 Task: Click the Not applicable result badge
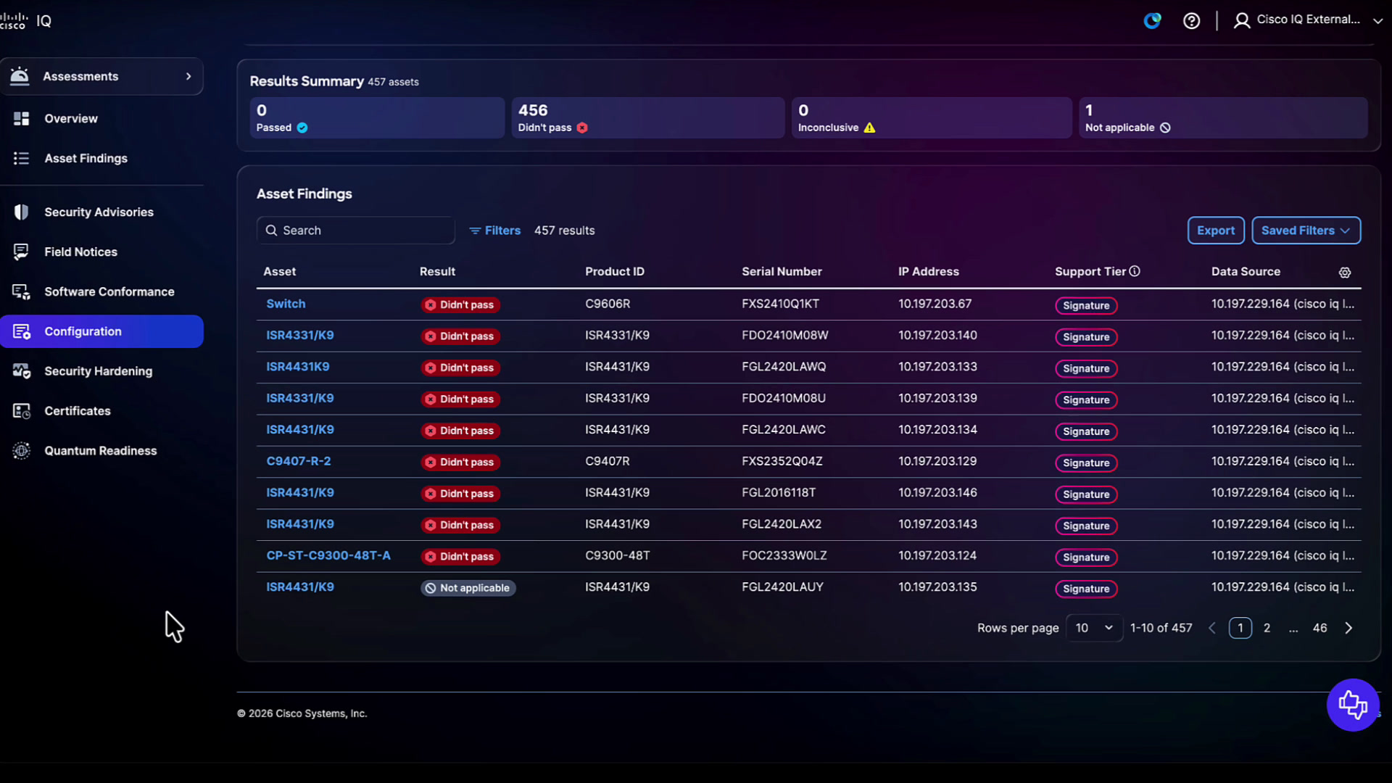point(468,588)
